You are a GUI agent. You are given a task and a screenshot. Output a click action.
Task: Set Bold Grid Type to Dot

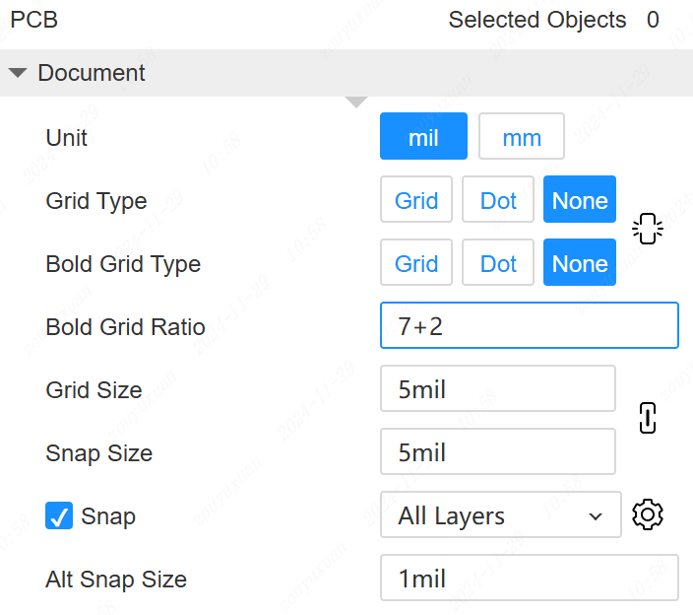pos(498,263)
